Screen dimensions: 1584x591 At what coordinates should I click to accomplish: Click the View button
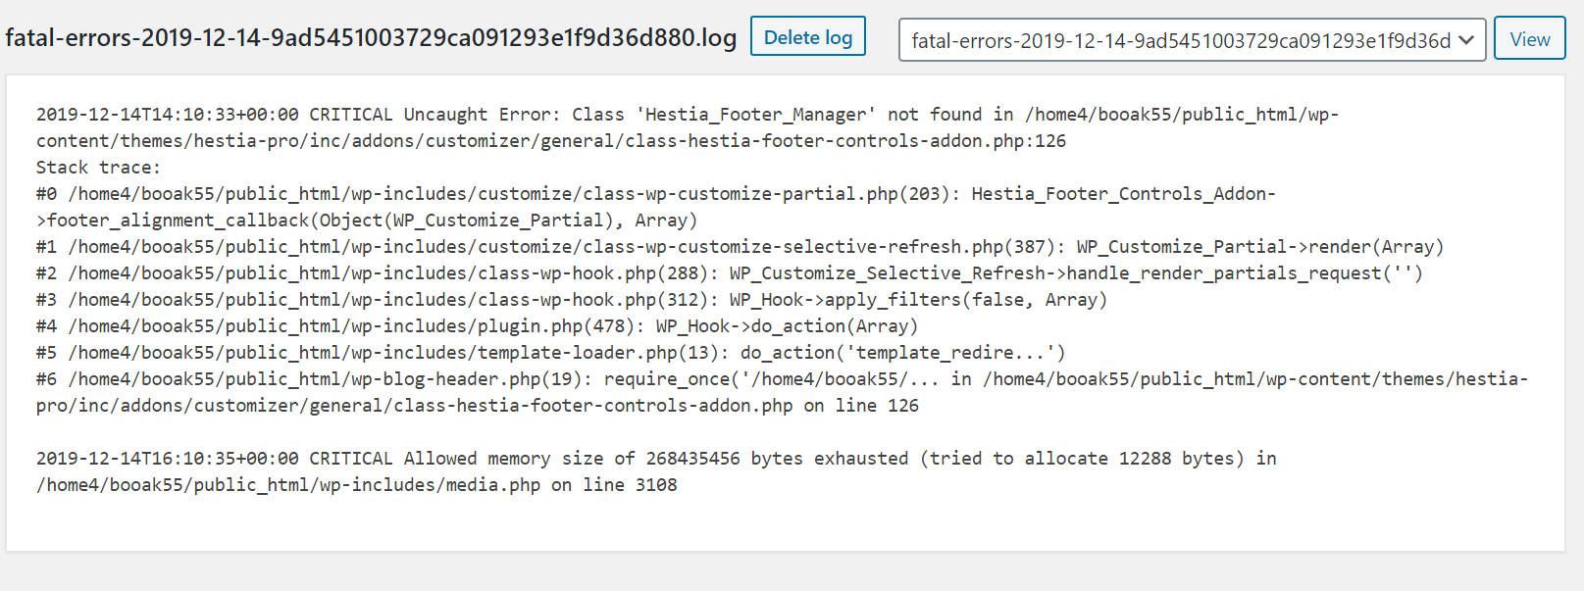pos(1530,39)
